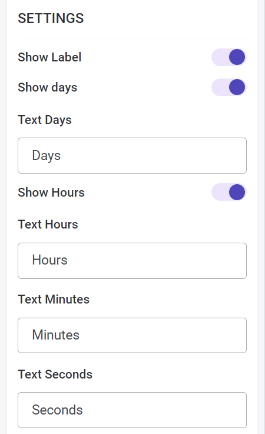
Task: Click the SETTINGS section heading
Action: [51, 18]
